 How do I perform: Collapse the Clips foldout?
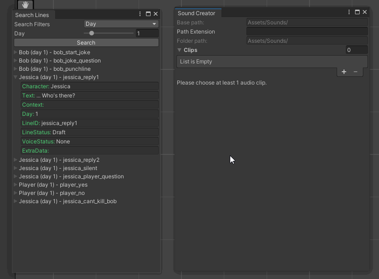179,50
